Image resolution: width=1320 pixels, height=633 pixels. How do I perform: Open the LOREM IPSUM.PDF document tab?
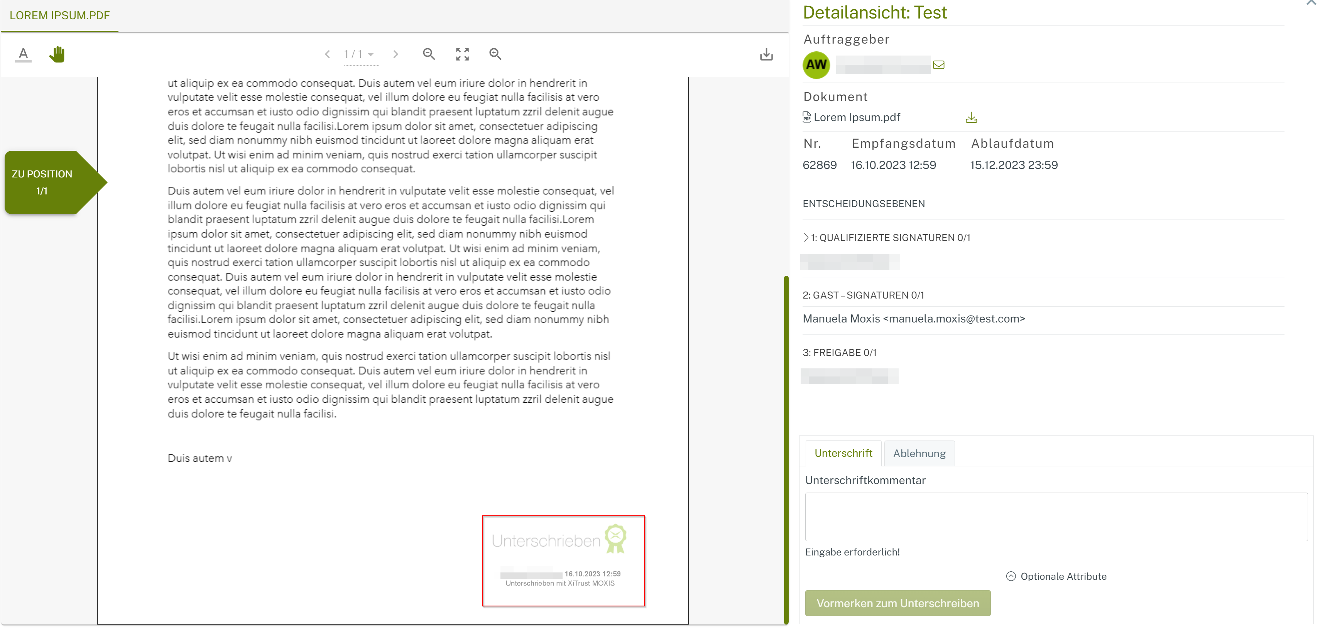tap(59, 15)
